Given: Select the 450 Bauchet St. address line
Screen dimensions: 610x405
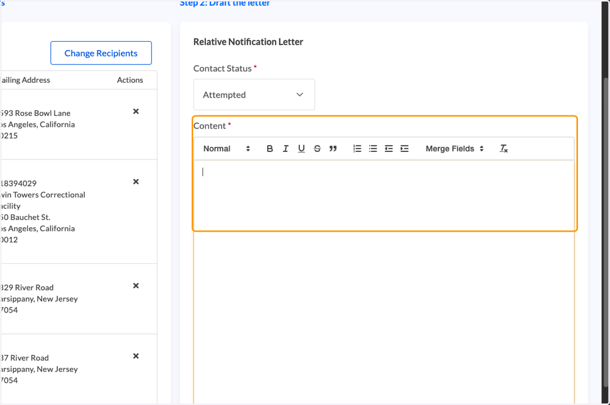Looking at the screenshot, I should 25,217.
